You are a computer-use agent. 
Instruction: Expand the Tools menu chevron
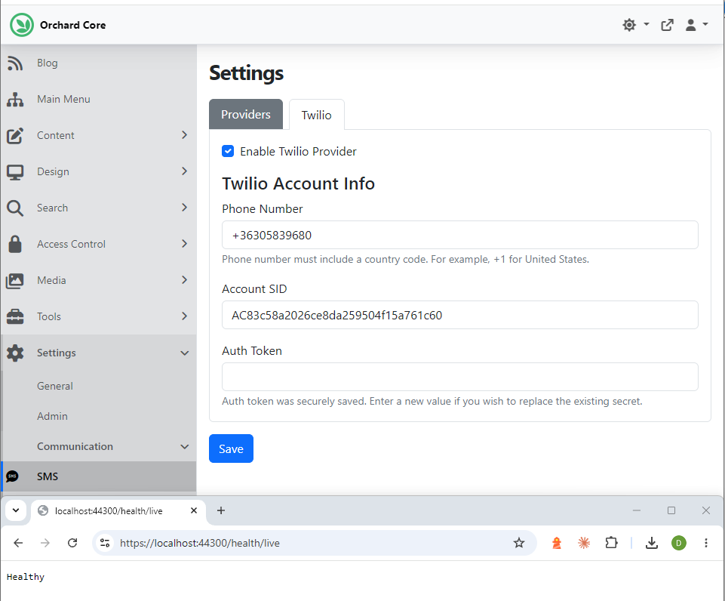185,316
